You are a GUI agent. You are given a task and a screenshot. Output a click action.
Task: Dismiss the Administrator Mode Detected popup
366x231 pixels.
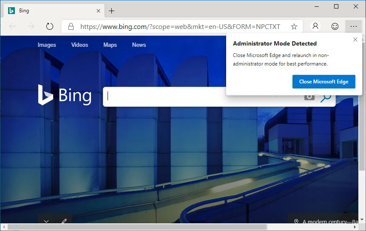click(355, 40)
